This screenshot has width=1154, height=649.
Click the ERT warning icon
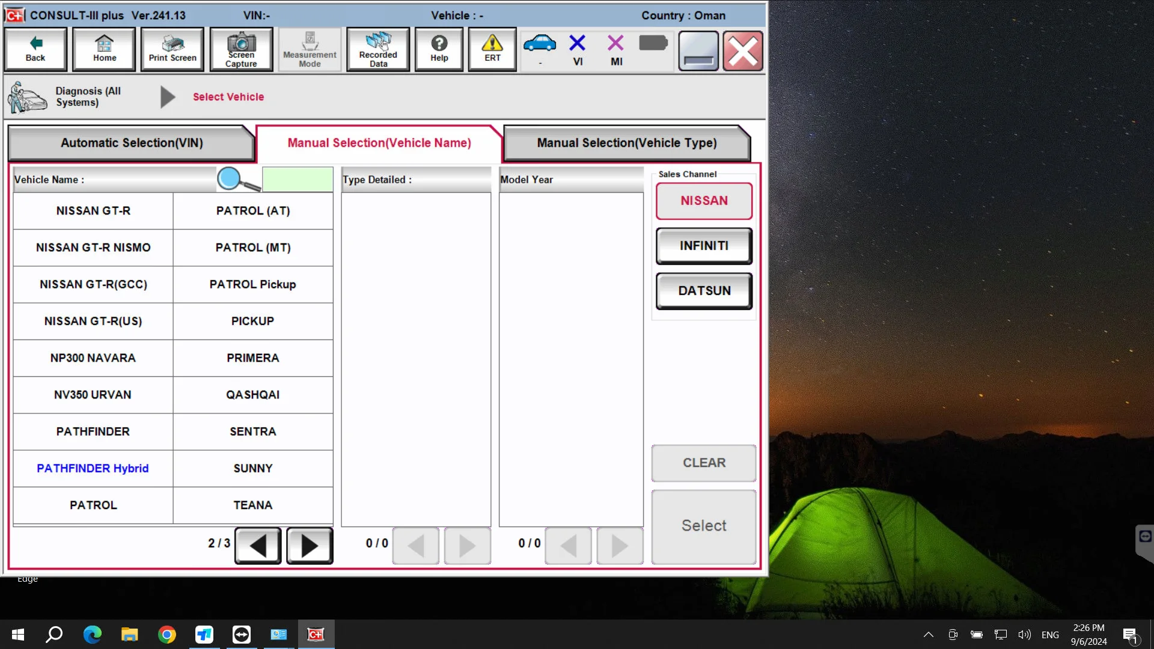coord(492,50)
